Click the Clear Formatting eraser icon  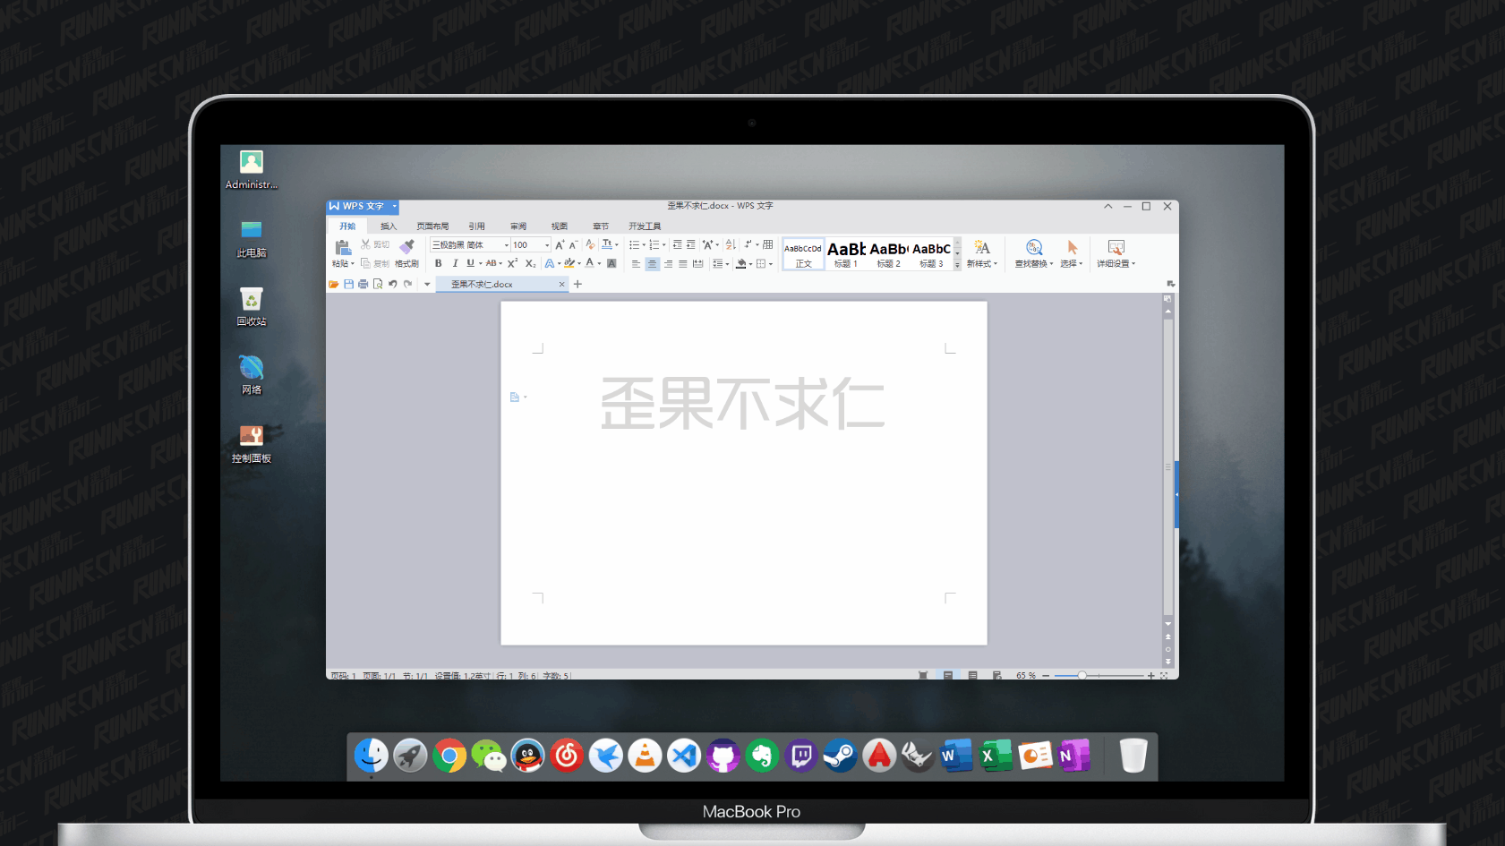coord(590,244)
